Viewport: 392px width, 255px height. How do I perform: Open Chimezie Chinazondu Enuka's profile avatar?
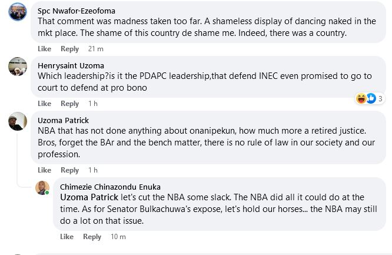point(42,187)
